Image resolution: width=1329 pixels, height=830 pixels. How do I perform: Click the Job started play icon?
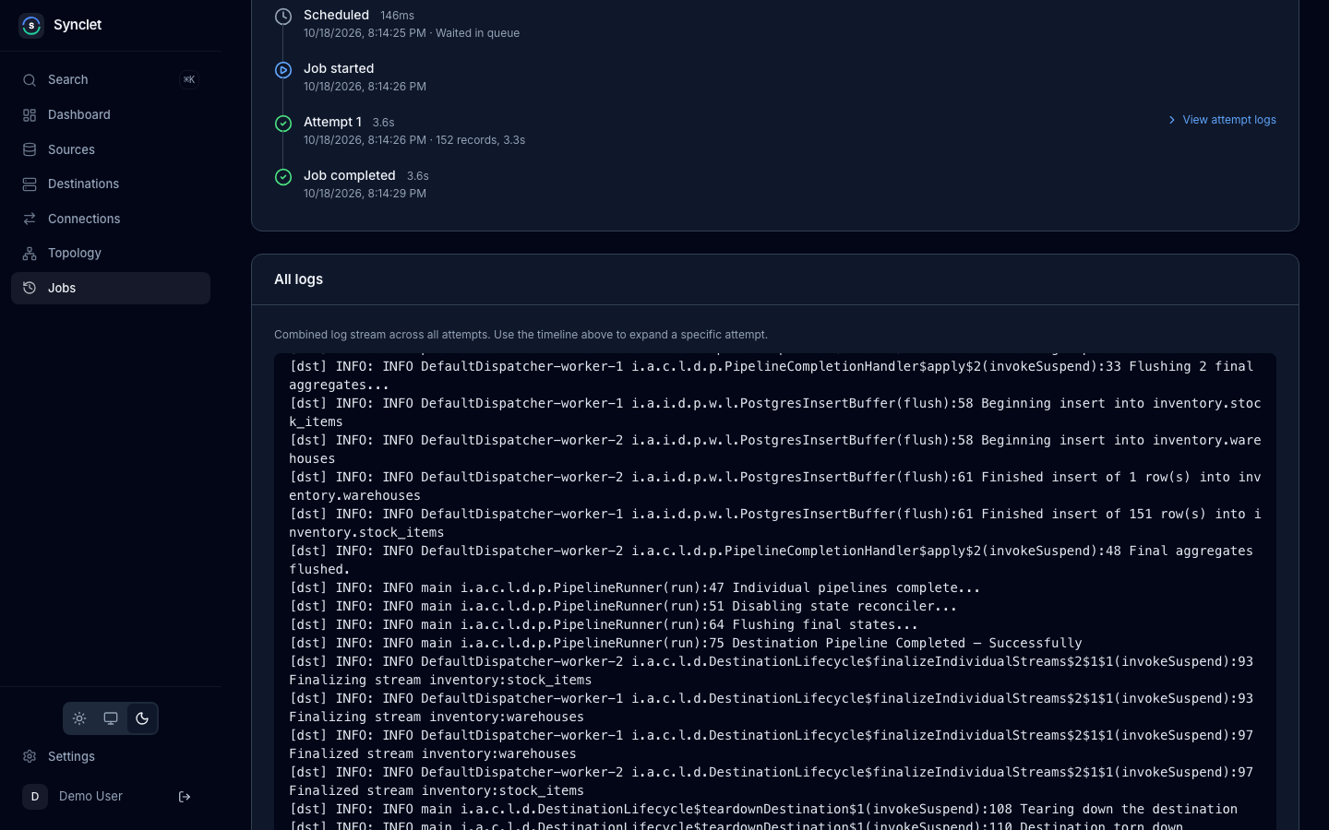pos(283,70)
